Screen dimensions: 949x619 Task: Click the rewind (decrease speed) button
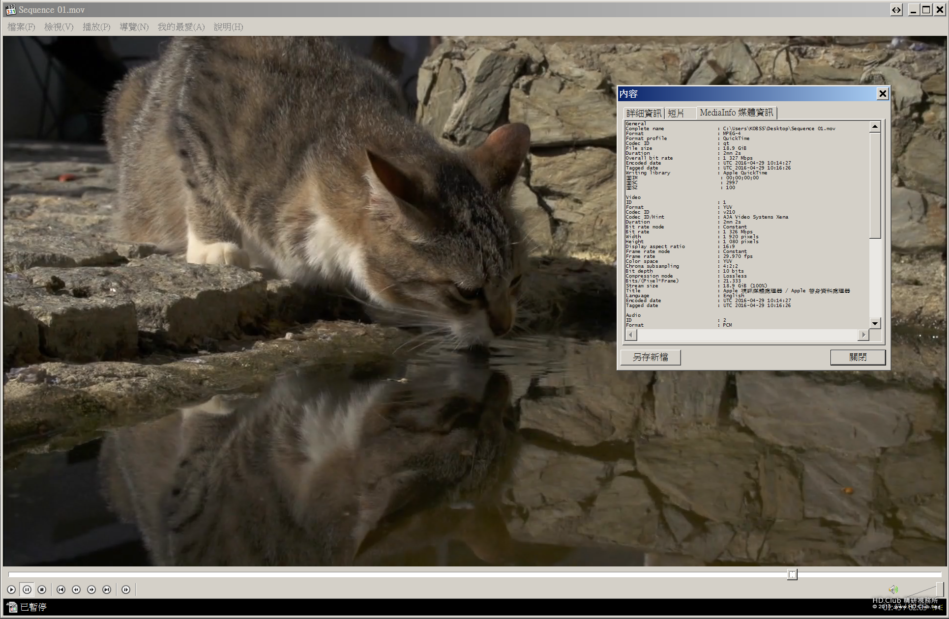[x=76, y=590]
